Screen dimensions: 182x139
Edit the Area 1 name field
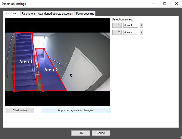[131, 25]
